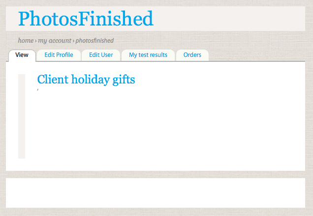Open the Edit User tab
Viewport: 313px width, 216px height.
tap(101, 55)
